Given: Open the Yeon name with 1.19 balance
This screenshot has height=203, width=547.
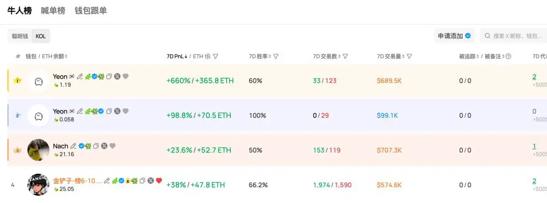Looking at the screenshot, I should tap(60, 76).
